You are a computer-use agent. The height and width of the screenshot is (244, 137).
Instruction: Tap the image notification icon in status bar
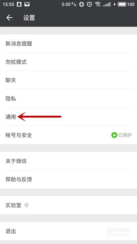pyautogui.click(x=27, y=4)
